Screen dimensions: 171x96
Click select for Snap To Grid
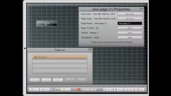tap(130, 28)
